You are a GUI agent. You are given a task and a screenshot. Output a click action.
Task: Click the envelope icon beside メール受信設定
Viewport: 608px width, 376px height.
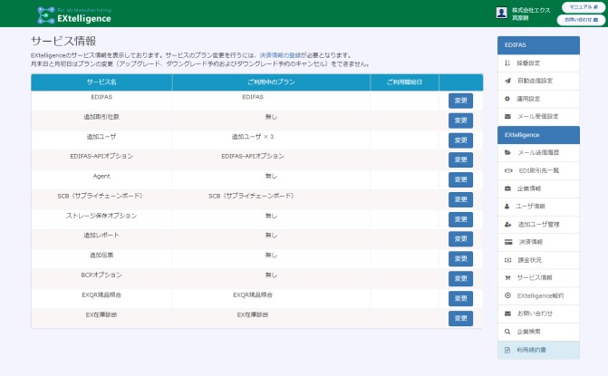click(x=507, y=116)
